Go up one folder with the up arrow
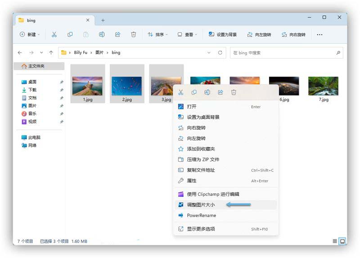 point(51,53)
